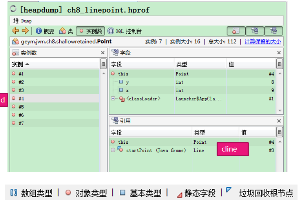The width and height of the screenshot is (303, 203).
Task: Select instance #6 in the list
Action: pyautogui.click(x=21, y=115)
